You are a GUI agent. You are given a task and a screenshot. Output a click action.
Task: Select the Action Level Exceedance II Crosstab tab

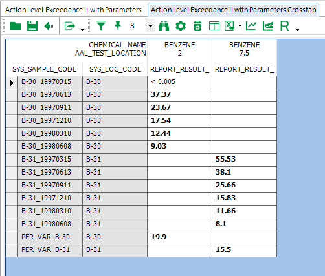pyautogui.click(x=234, y=10)
